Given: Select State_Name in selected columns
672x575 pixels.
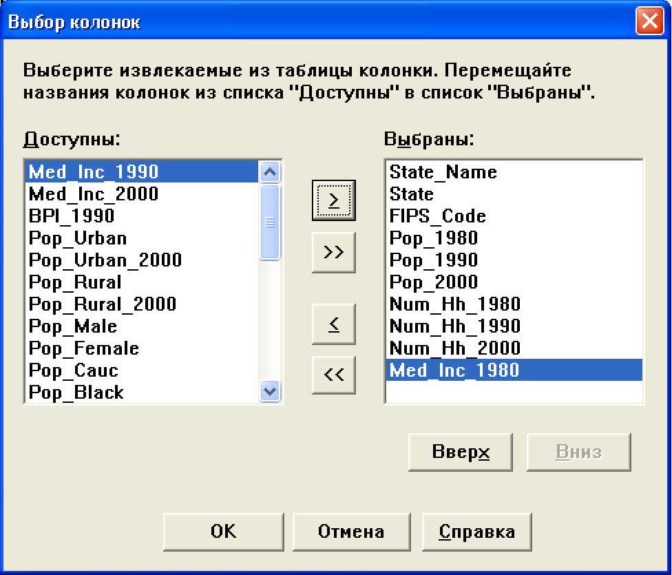Looking at the screenshot, I should (x=443, y=172).
